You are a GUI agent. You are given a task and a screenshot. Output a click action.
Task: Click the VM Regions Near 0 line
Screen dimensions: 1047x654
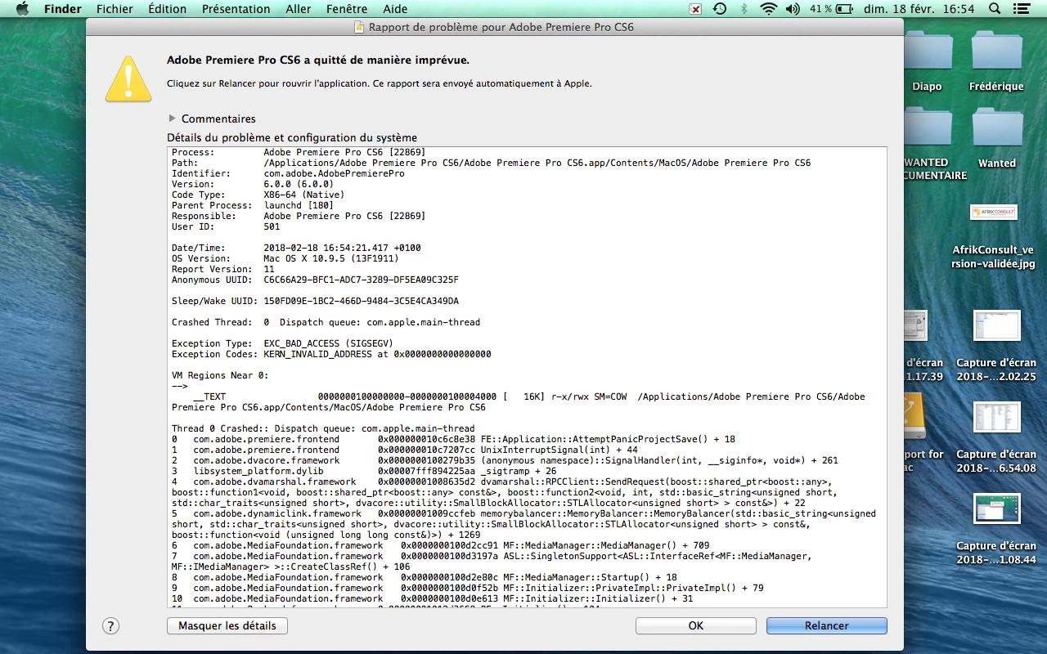pos(220,375)
